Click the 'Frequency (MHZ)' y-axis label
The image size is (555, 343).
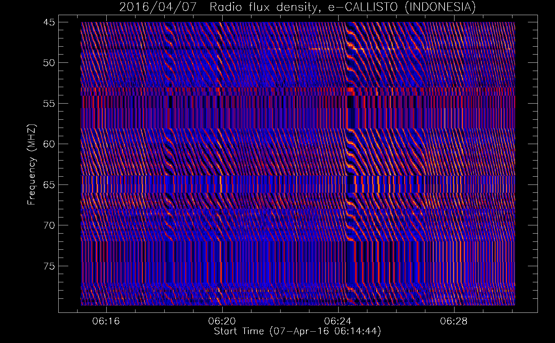pos(32,165)
